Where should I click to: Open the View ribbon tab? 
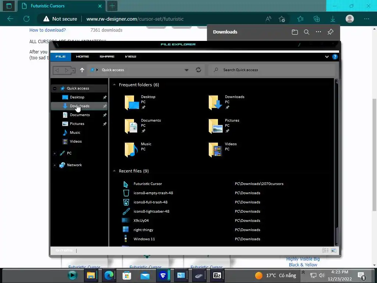pyautogui.click(x=131, y=56)
